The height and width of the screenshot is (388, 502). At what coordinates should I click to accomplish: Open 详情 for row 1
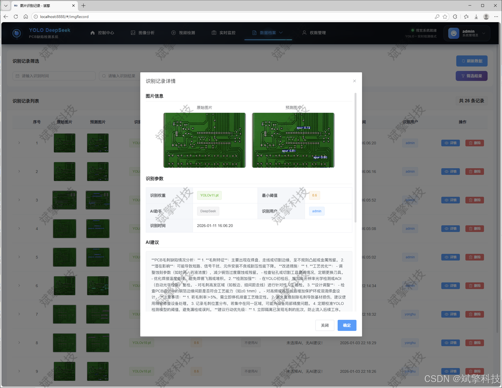450,143
